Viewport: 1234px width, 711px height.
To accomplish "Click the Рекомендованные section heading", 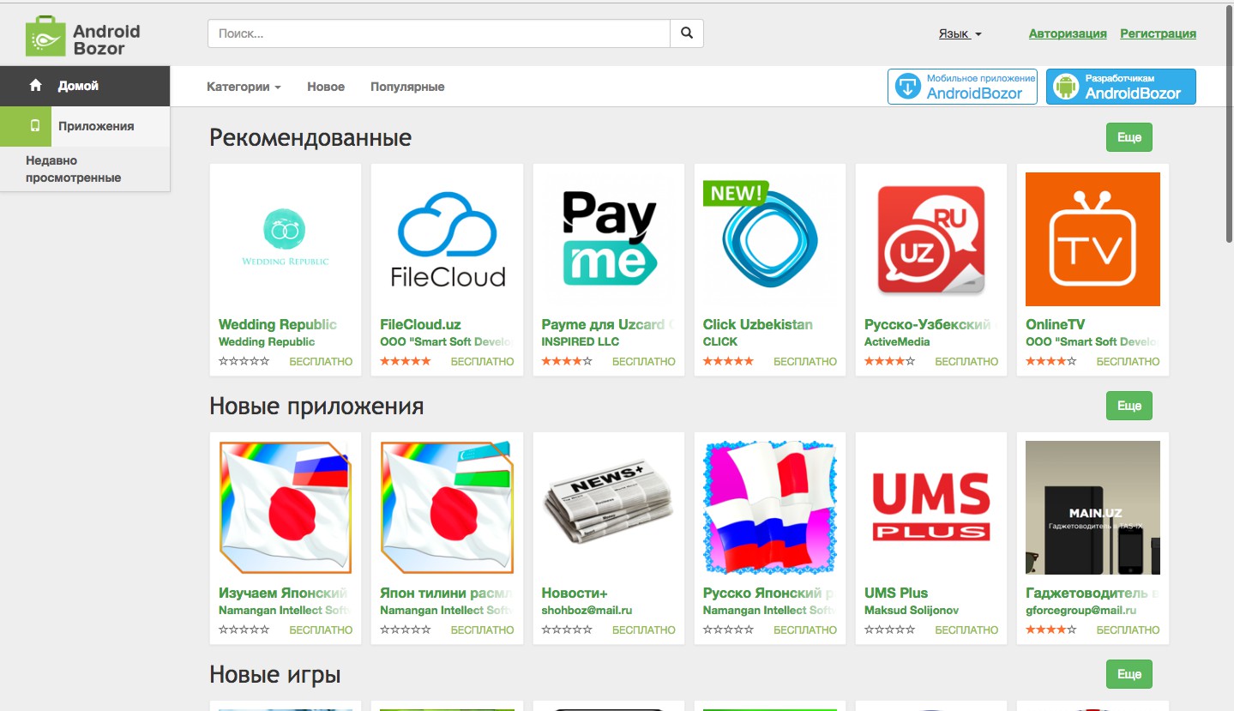I will 310,137.
